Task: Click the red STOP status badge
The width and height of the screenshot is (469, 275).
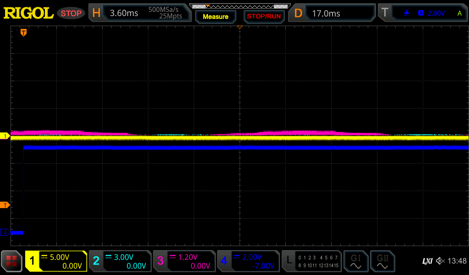Action: 71,13
